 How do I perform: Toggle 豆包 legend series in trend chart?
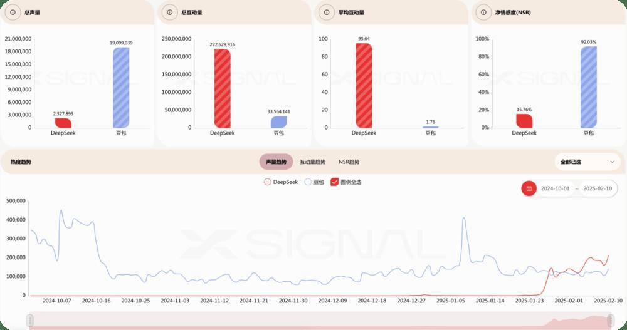pyautogui.click(x=314, y=182)
